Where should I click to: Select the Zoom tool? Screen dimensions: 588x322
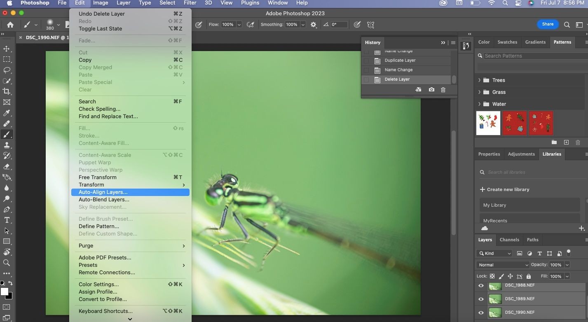7,263
